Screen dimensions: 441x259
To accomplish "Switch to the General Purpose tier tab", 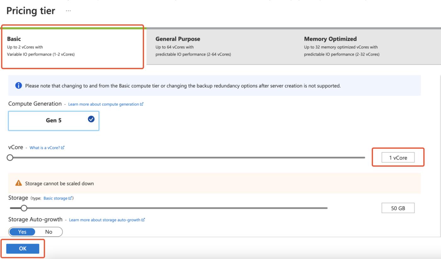I will (220, 47).
